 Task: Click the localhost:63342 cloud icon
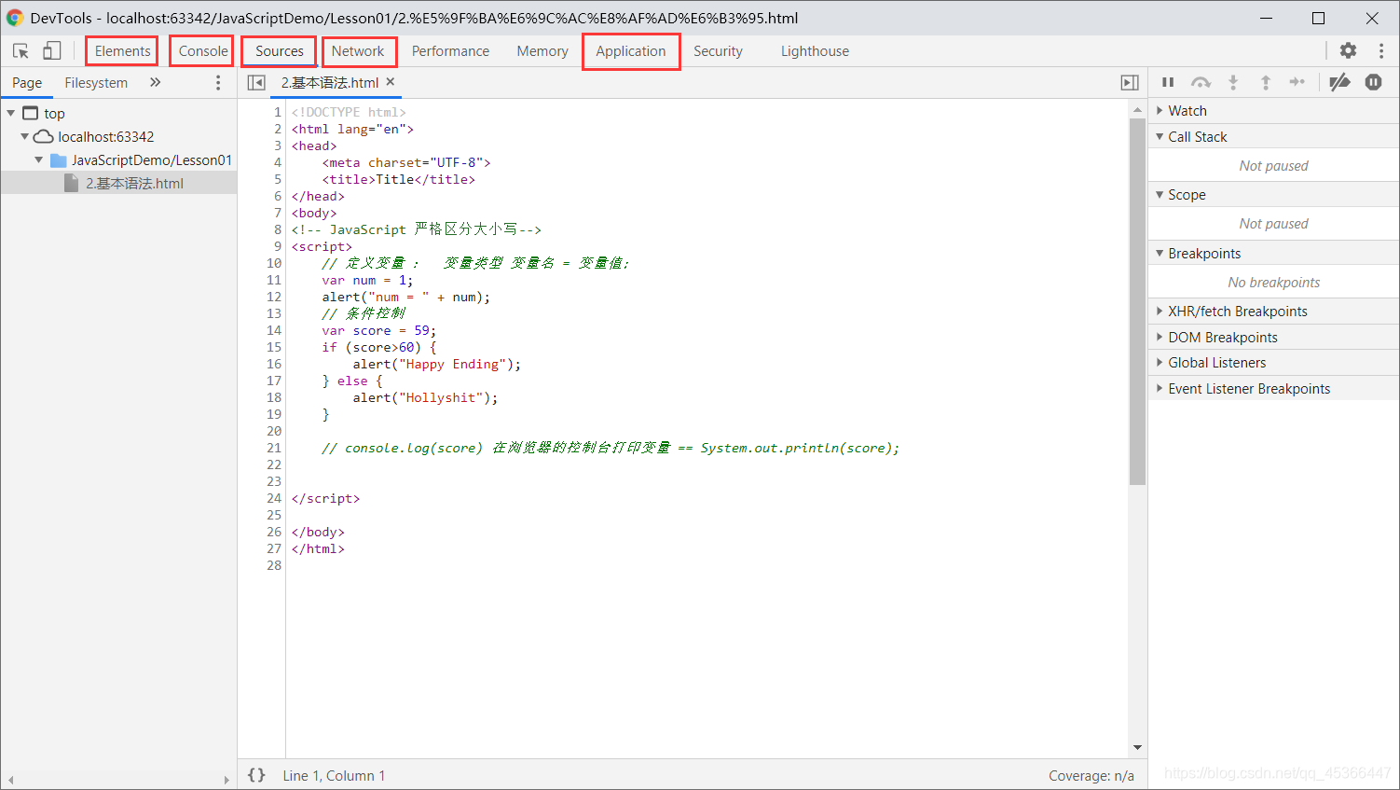point(44,136)
